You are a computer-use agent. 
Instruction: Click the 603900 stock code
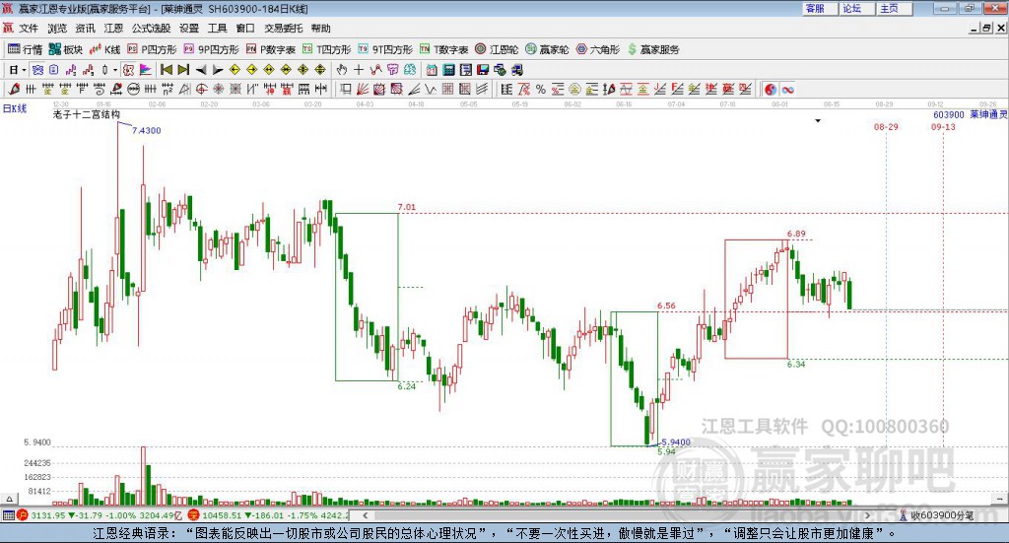(949, 114)
